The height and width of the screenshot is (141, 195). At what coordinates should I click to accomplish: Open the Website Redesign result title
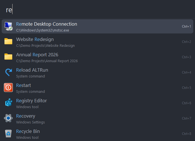coord(35,39)
